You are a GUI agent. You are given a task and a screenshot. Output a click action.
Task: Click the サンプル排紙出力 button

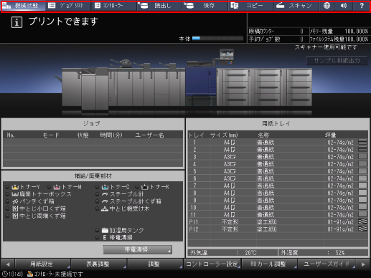[x=337, y=61]
